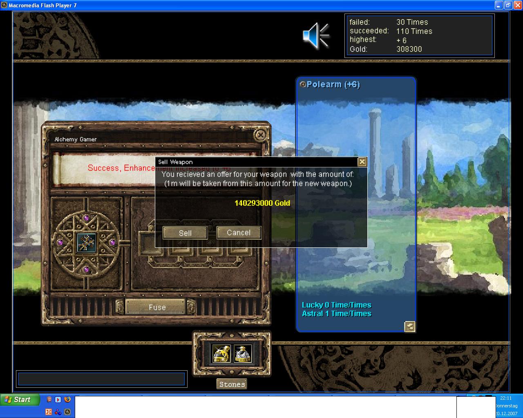523x418 pixels.
Task: Pick the silver astral stone
Action: tap(243, 354)
